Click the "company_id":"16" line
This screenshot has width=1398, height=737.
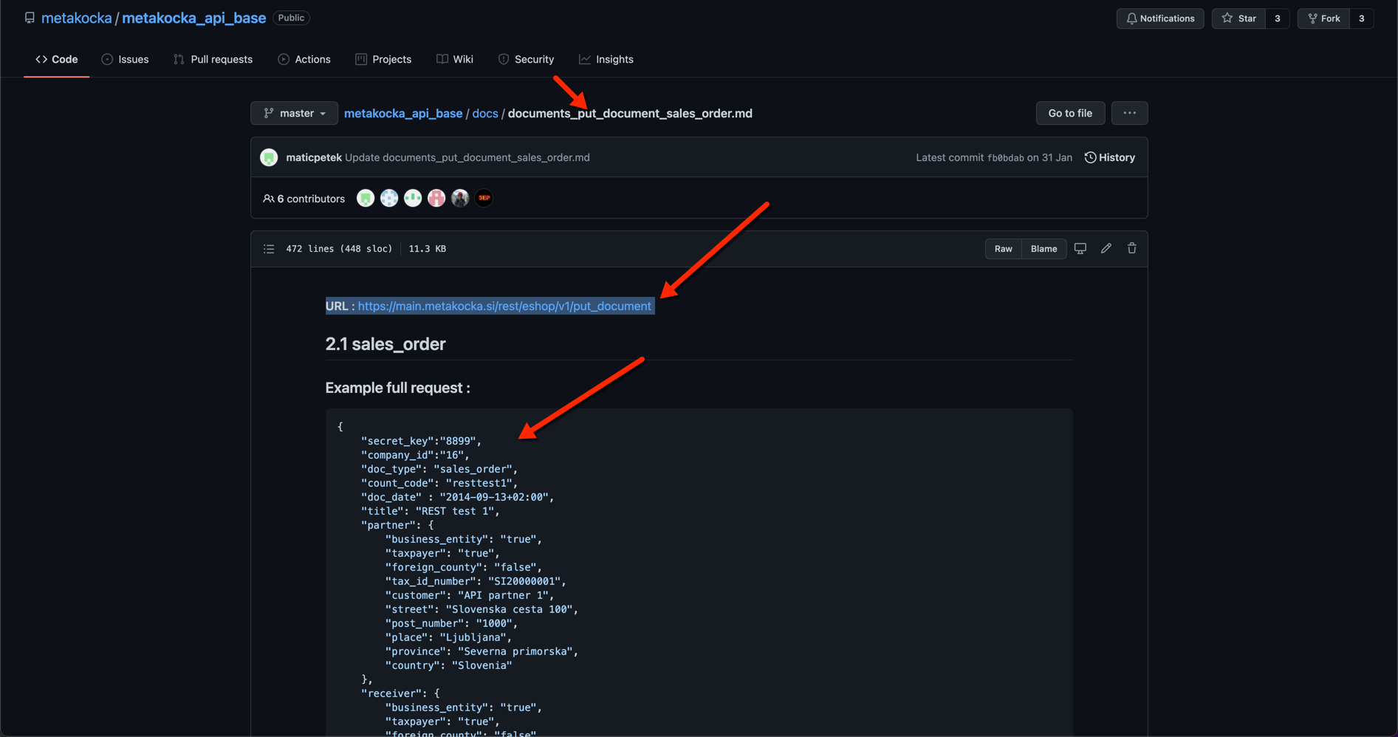[x=415, y=455]
